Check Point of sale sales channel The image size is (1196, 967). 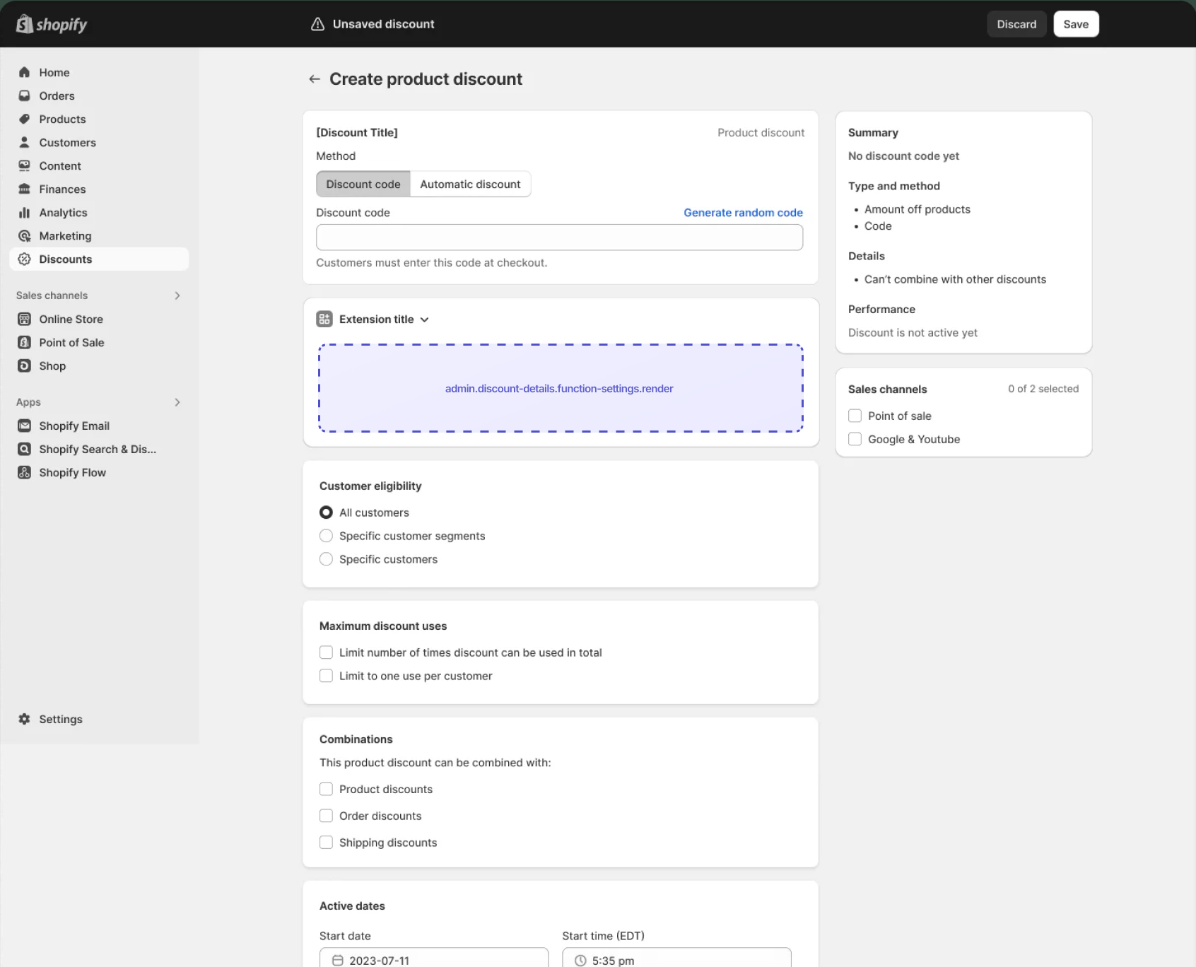tap(855, 416)
